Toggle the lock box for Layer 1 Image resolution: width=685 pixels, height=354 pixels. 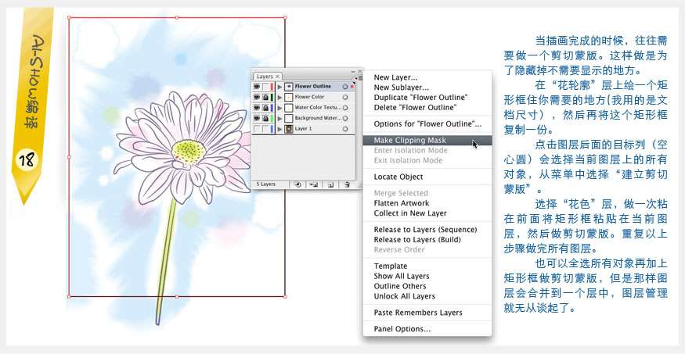[x=265, y=129]
